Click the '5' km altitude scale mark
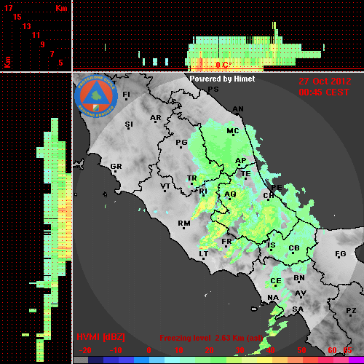Screen dimensions: 364x364 60,63
